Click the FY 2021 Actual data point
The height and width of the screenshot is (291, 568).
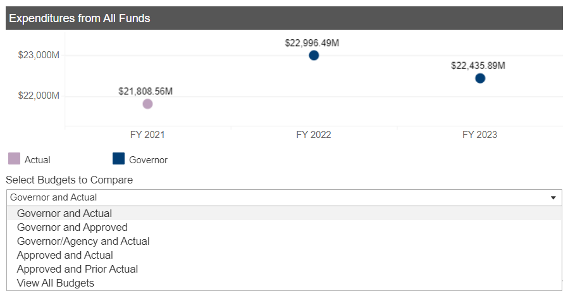tap(147, 104)
